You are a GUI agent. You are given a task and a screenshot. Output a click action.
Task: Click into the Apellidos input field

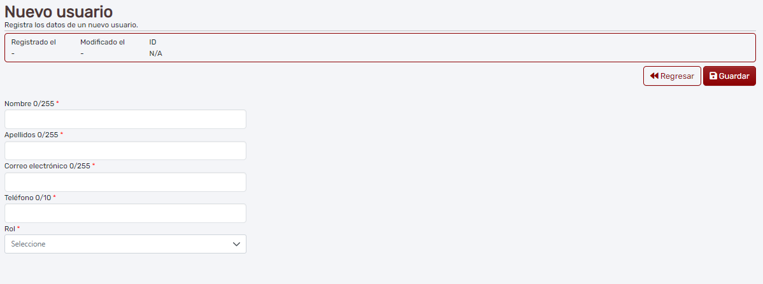click(125, 151)
